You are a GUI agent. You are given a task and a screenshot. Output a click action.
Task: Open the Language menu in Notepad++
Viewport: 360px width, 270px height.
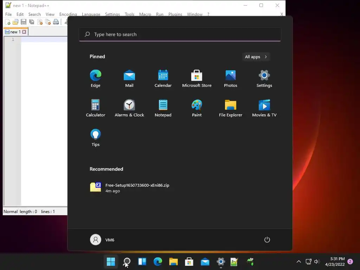click(x=91, y=14)
